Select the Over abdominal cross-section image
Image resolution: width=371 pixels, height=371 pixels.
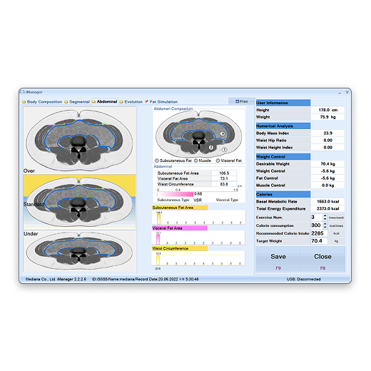(79, 141)
